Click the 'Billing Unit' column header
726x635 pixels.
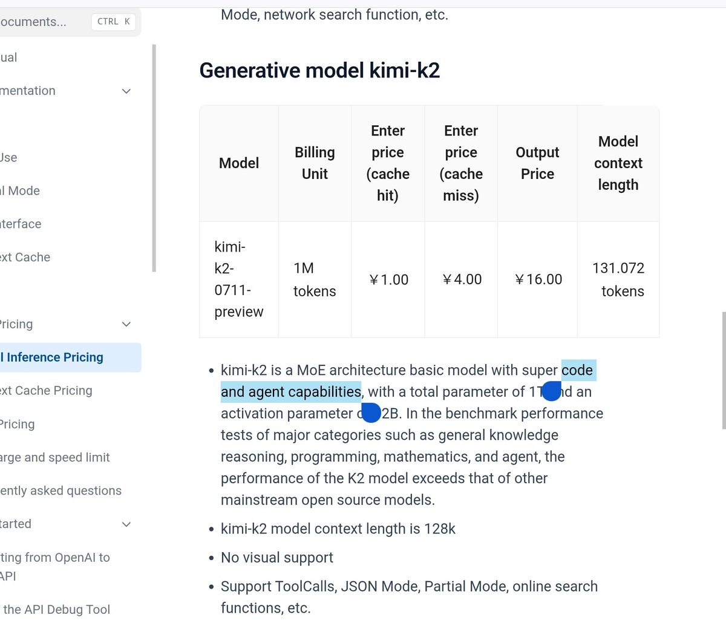315,163
